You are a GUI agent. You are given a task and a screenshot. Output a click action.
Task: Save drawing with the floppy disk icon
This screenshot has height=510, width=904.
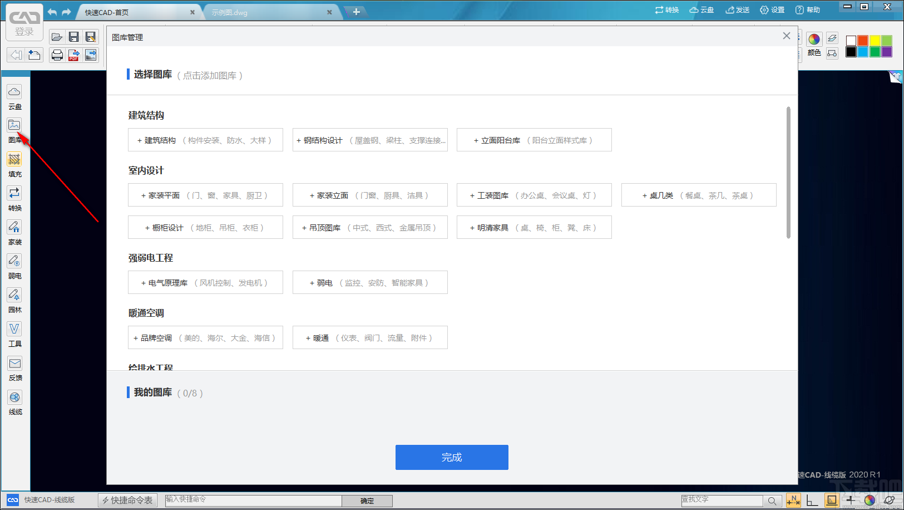[73, 37]
